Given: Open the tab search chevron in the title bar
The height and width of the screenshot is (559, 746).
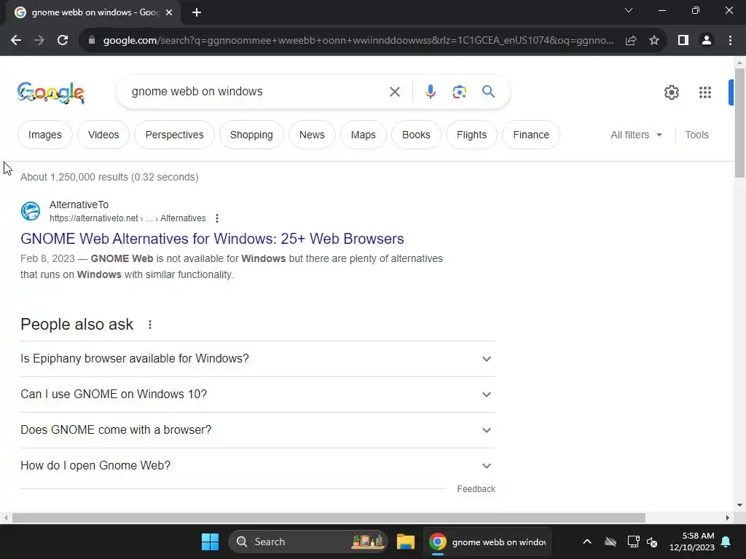Looking at the screenshot, I should [x=629, y=10].
